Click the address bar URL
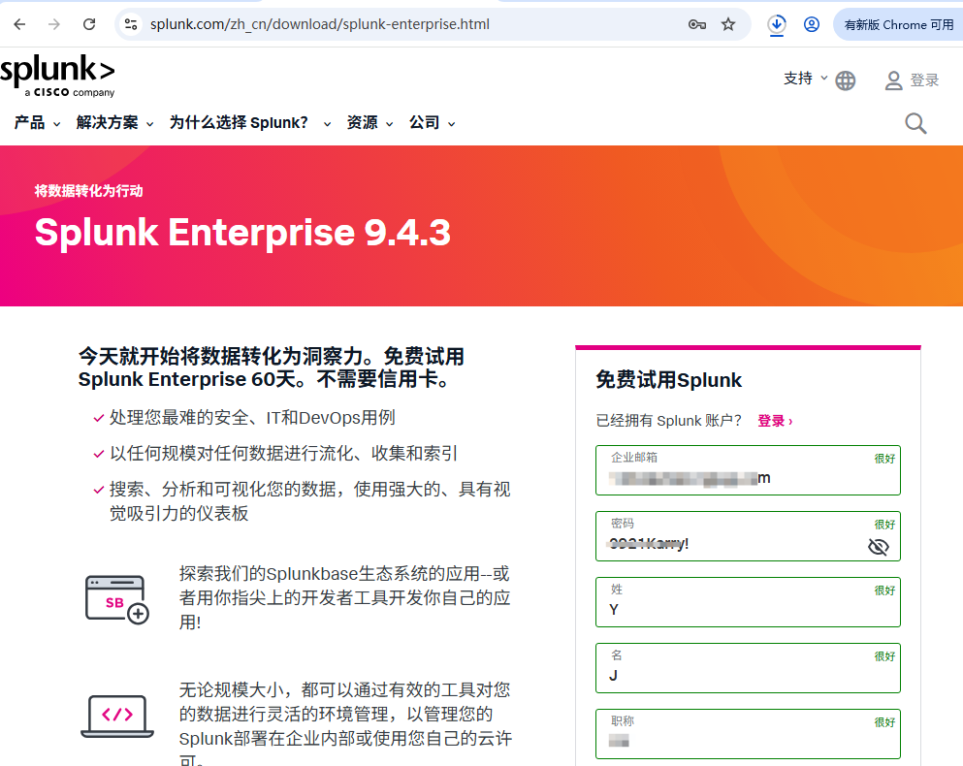This screenshot has width=963, height=766. pyautogui.click(x=320, y=24)
